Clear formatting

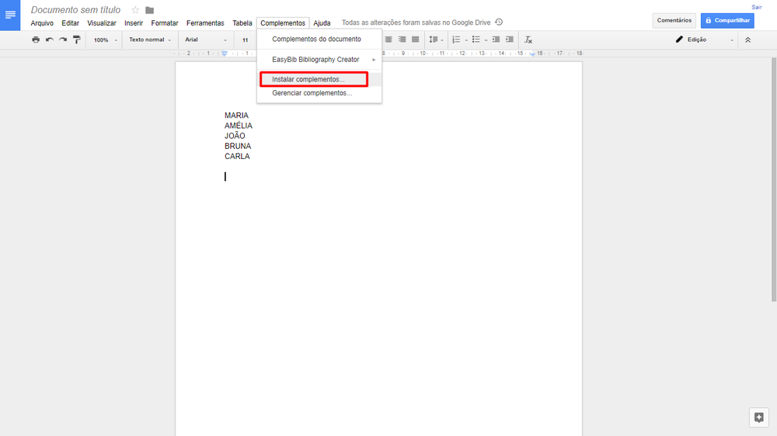pos(528,40)
